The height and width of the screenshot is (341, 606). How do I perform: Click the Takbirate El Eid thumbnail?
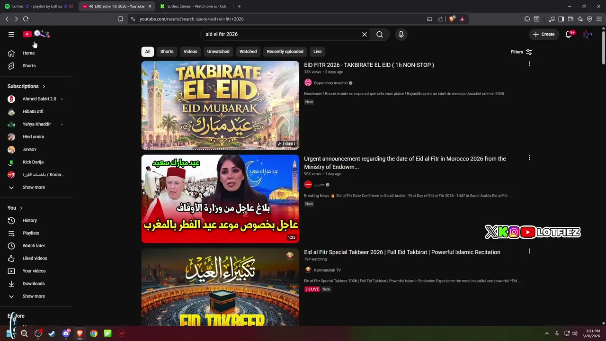pos(220,105)
